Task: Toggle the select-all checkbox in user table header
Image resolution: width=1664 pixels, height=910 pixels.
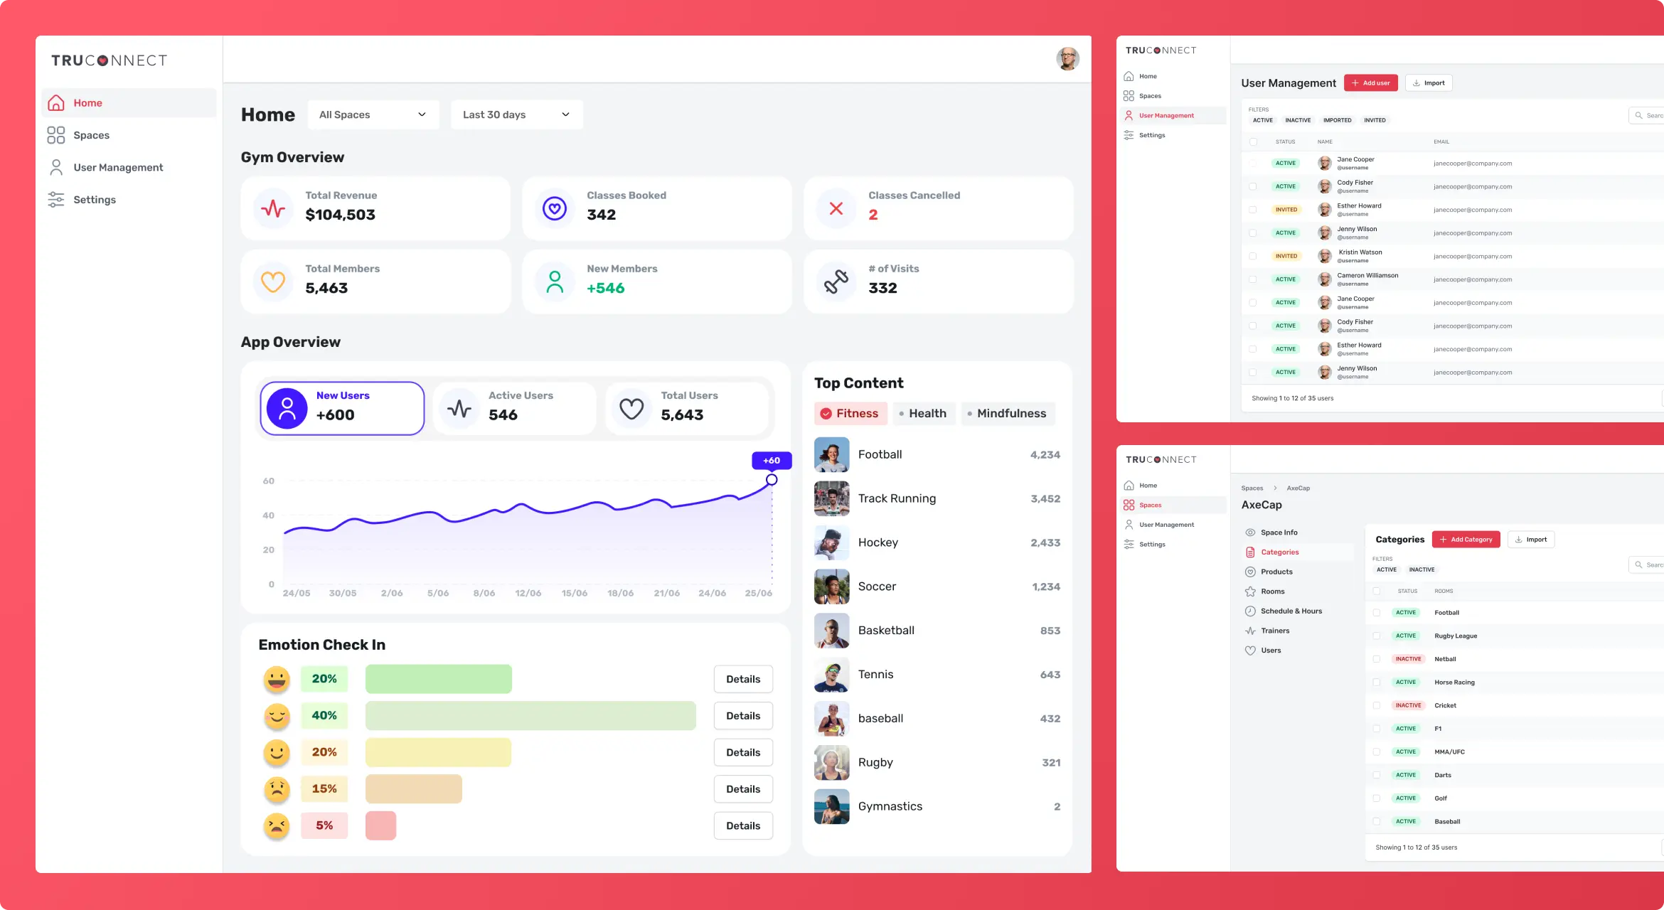Action: tap(1253, 141)
